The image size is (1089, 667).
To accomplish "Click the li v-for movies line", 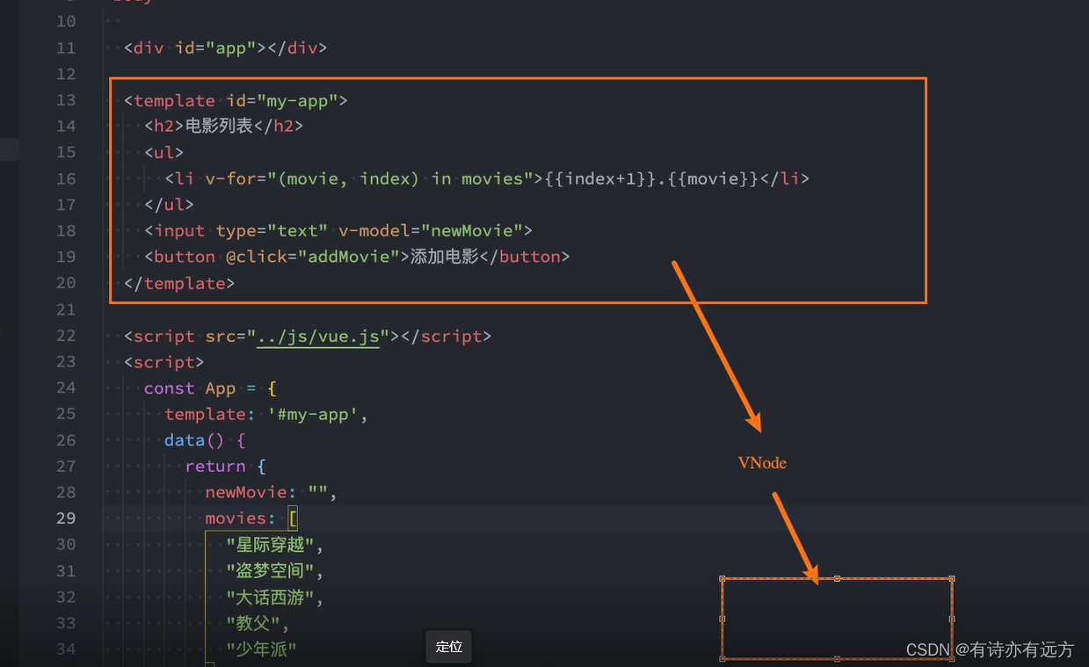I will click(x=487, y=179).
